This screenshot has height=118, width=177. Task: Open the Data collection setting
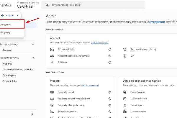[139, 99]
